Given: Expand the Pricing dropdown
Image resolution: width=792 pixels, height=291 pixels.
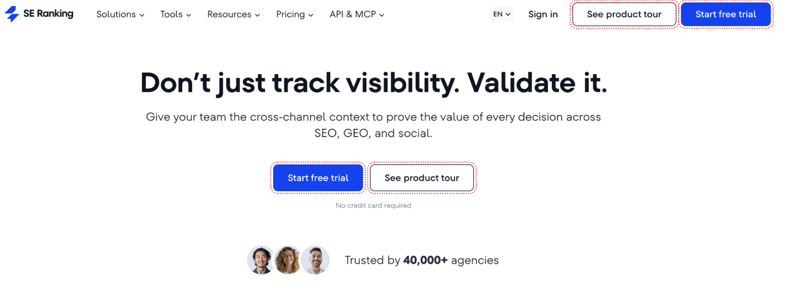Looking at the screenshot, I should point(295,14).
